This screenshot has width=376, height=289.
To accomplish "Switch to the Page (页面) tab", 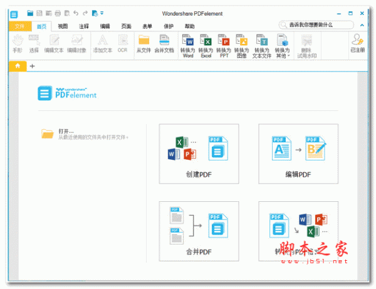I will (126, 26).
